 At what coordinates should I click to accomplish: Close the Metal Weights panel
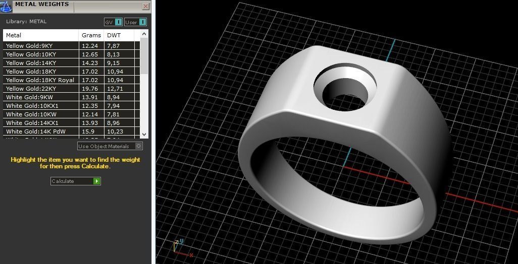(x=146, y=6)
